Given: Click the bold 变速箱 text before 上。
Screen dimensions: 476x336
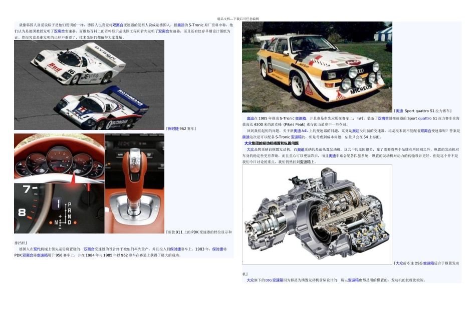Looking at the screenshot, I should [305, 162].
